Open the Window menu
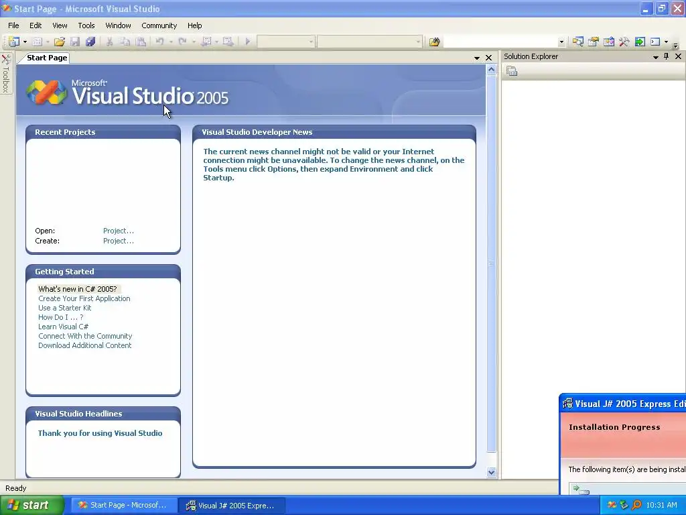Image resolution: width=686 pixels, height=515 pixels. [118, 25]
